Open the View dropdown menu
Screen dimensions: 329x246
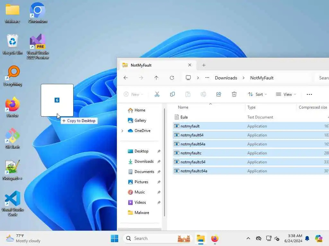(286, 94)
